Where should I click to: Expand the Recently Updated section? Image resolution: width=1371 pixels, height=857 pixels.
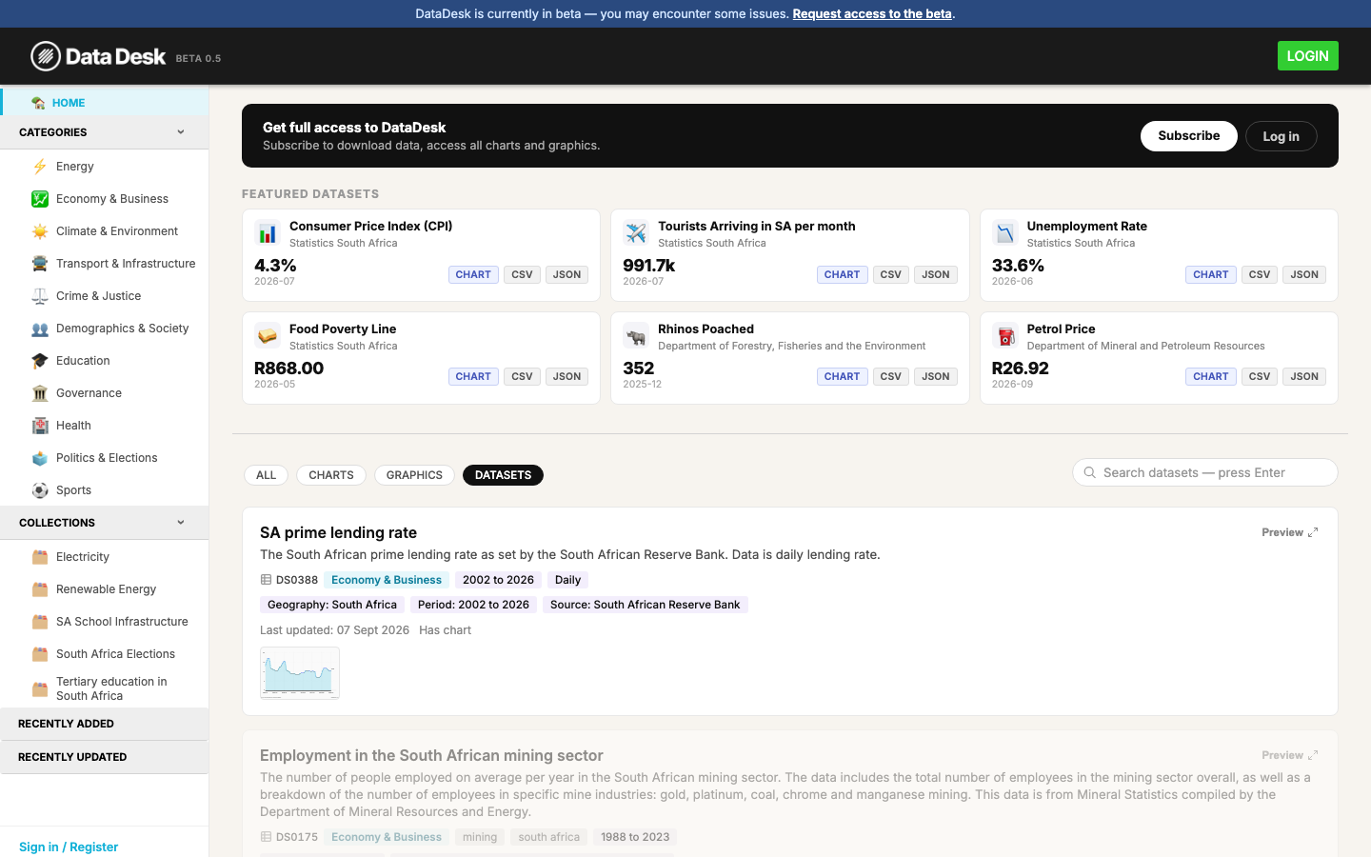[x=105, y=757]
